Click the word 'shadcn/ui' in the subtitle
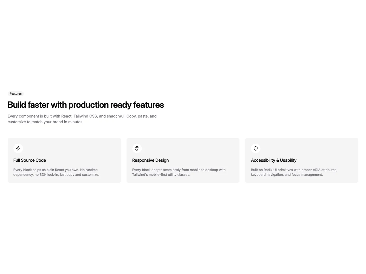Image resolution: width=366 pixels, height=274 pixels. (x=116, y=116)
